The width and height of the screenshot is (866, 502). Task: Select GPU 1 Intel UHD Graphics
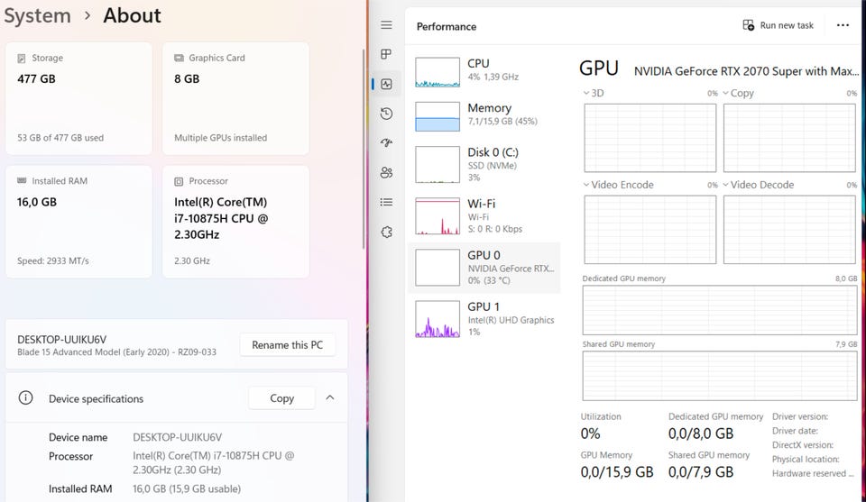pyautogui.click(x=484, y=319)
